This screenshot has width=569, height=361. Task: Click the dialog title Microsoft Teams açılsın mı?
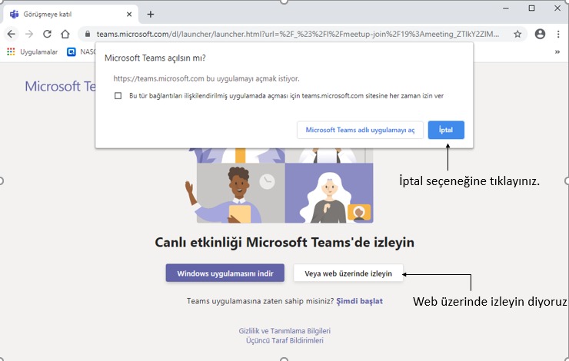155,58
